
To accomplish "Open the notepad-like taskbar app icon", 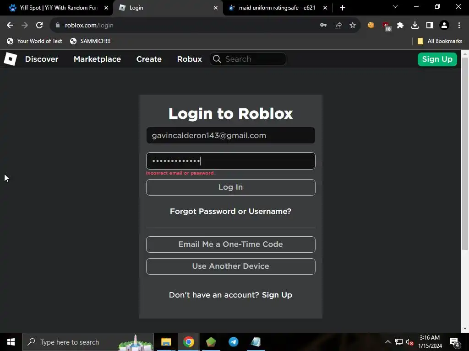I will tap(256, 342).
